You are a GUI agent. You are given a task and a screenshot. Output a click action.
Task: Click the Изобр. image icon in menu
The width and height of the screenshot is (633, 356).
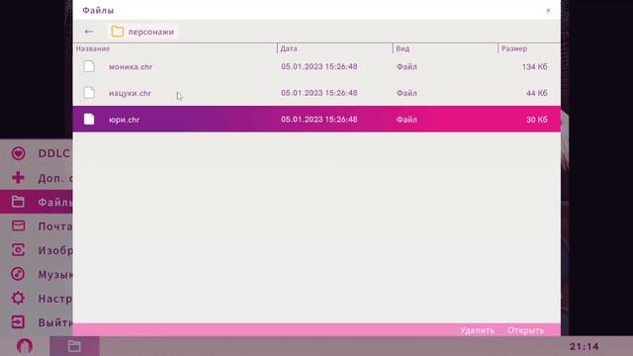pyautogui.click(x=18, y=250)
